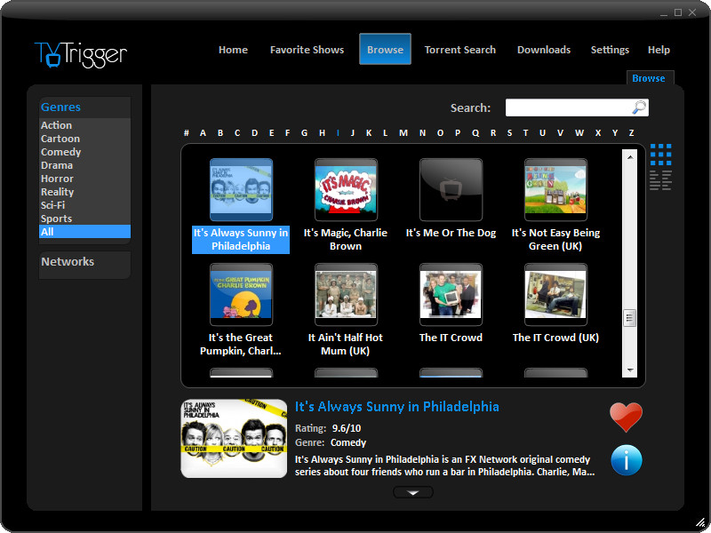Jump to letter A
The height and width of the screenshot is (533, 711).
point(203,133)
